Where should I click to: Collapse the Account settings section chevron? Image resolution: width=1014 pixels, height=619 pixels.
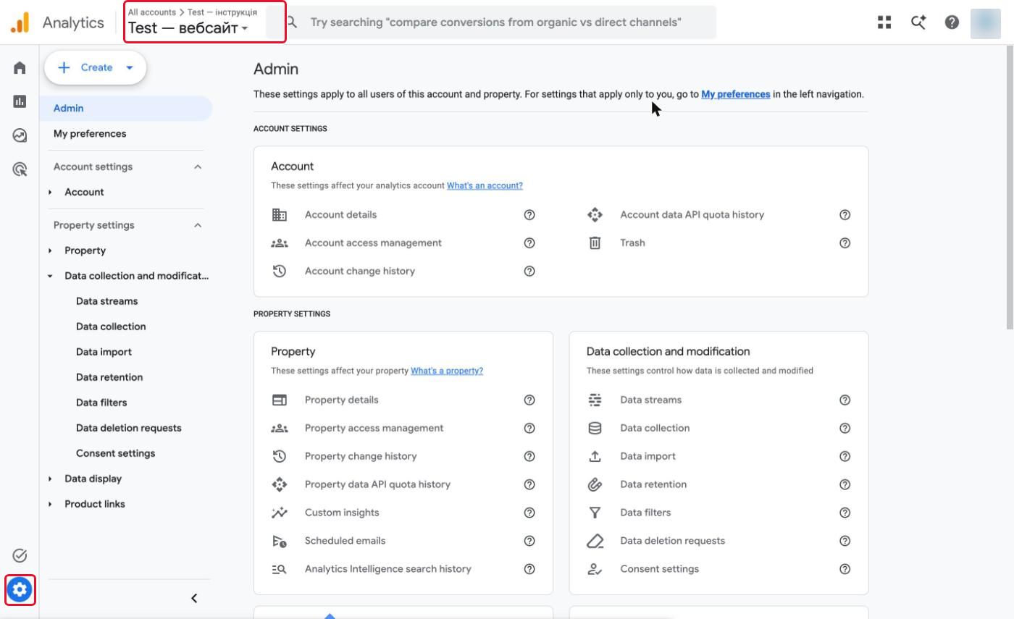pos(198,167)
